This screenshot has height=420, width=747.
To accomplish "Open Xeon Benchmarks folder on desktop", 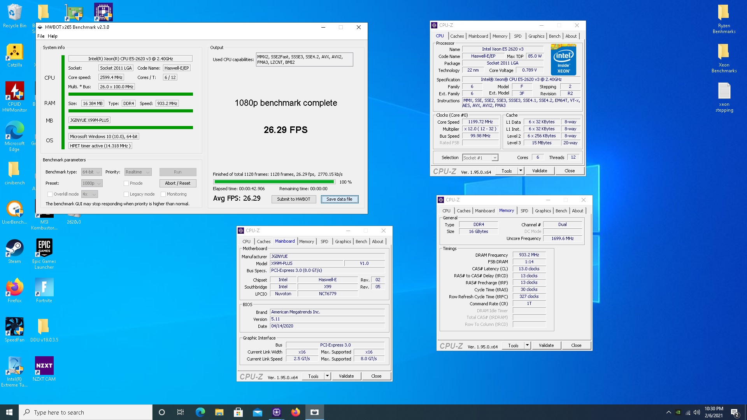I will click(724, 58).
